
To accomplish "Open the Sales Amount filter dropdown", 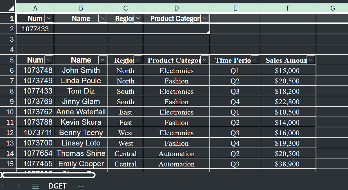I will tap(311, 60).
